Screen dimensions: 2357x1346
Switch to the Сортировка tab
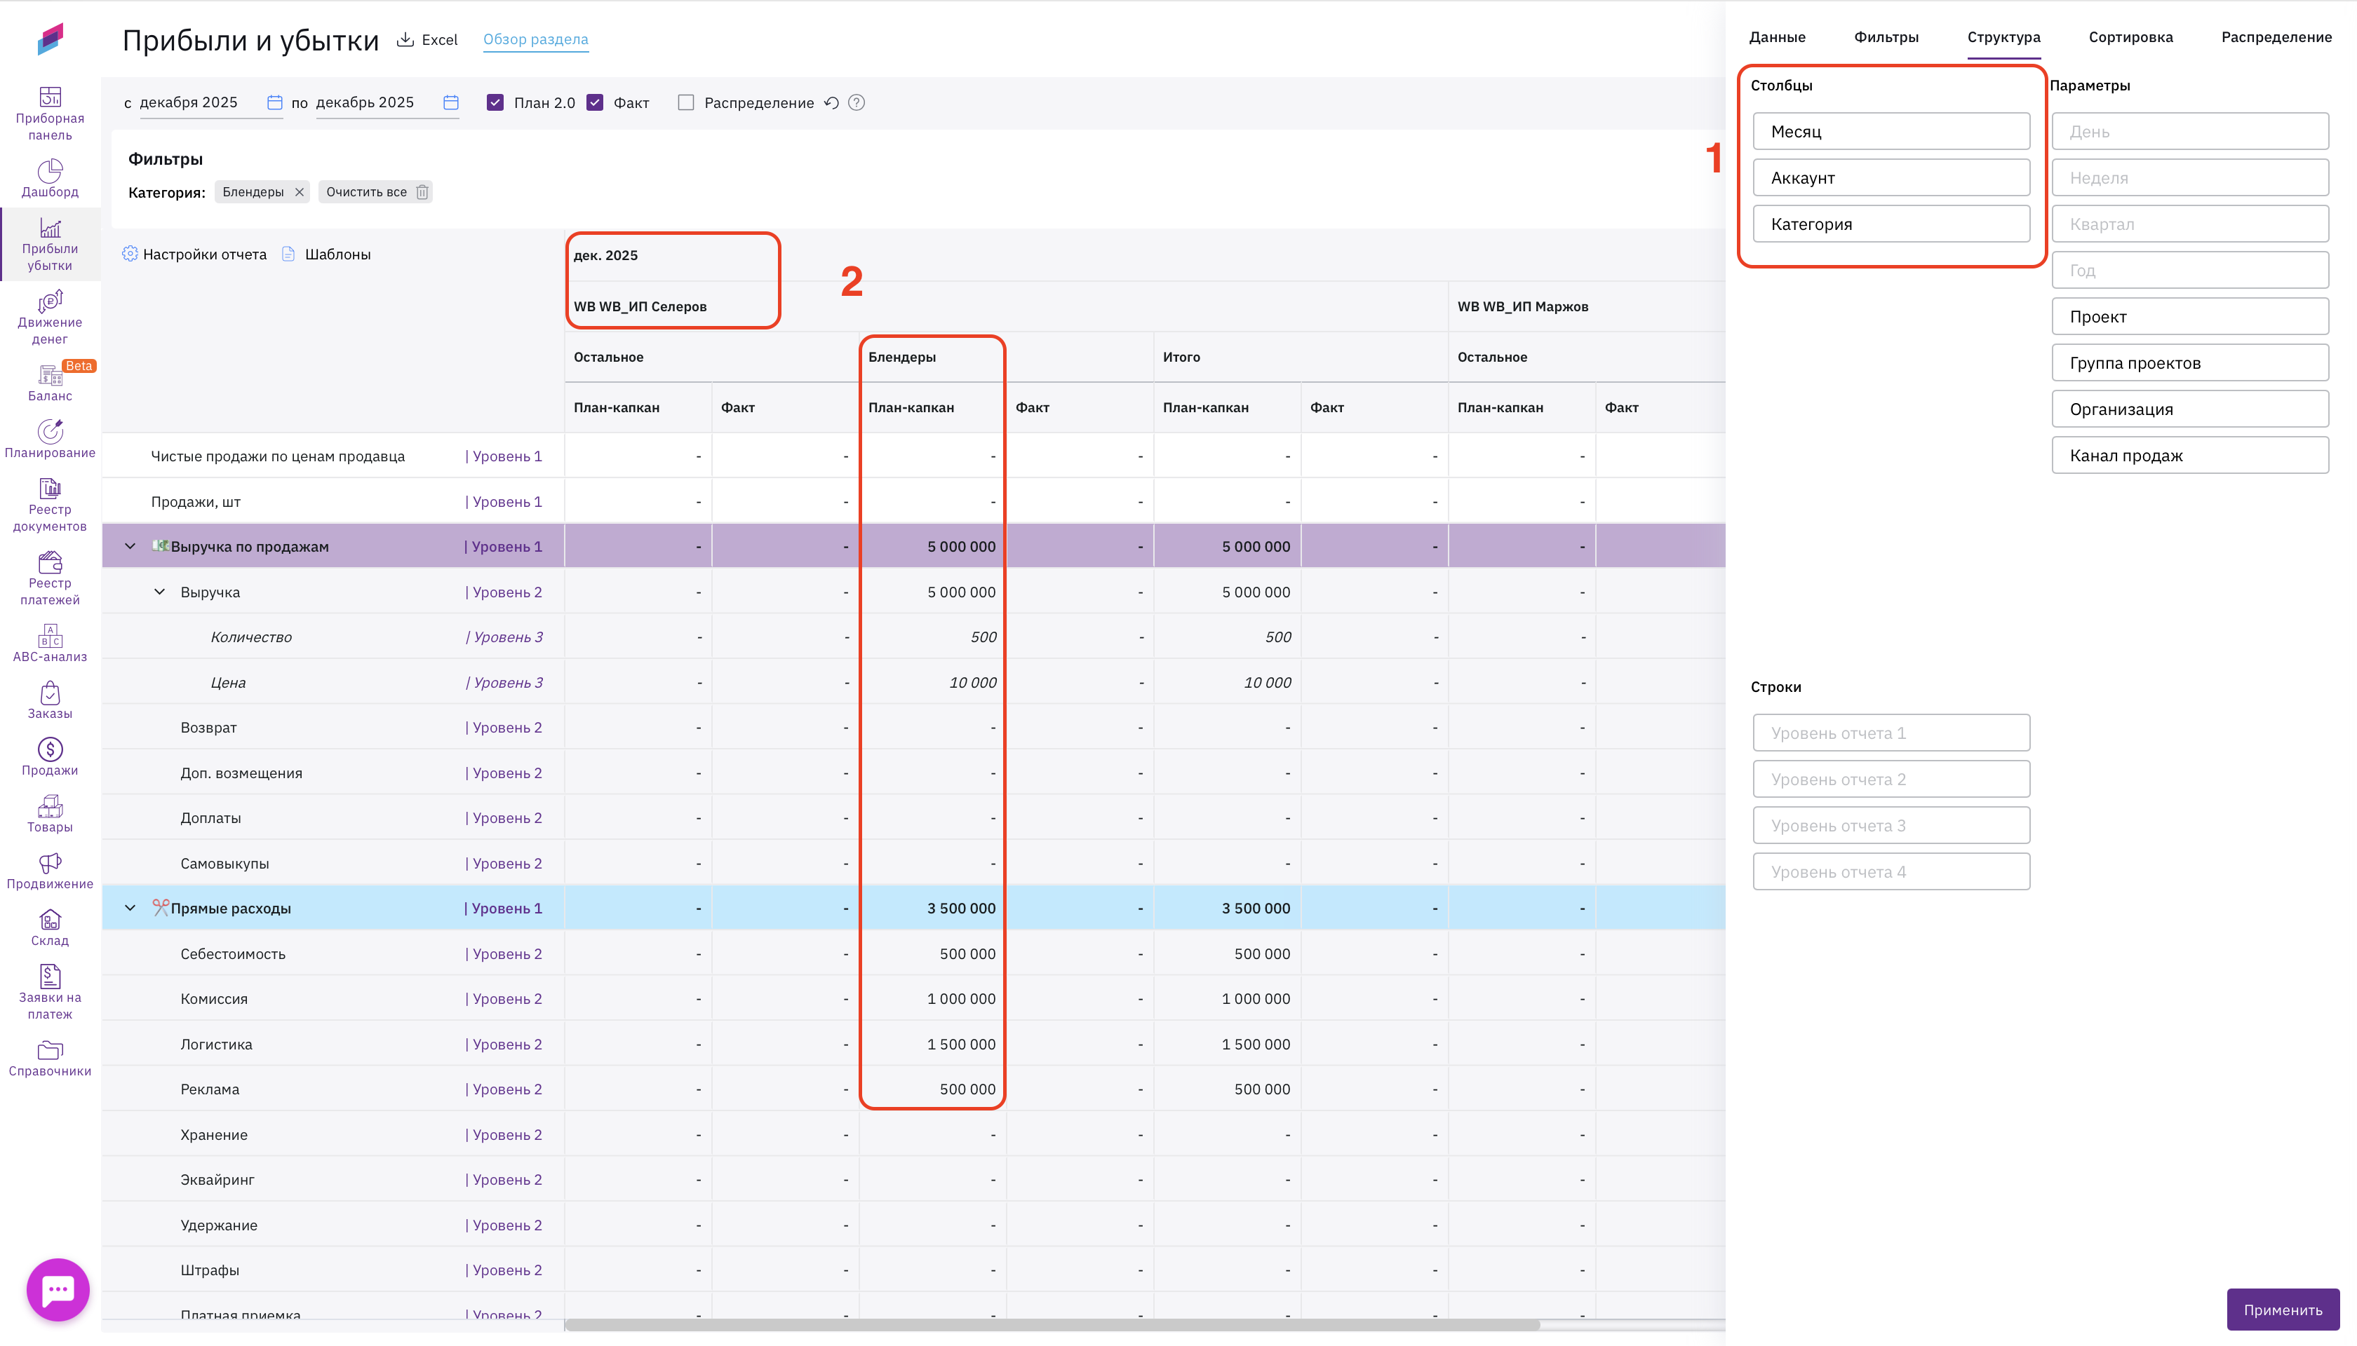coord(2130,37)
